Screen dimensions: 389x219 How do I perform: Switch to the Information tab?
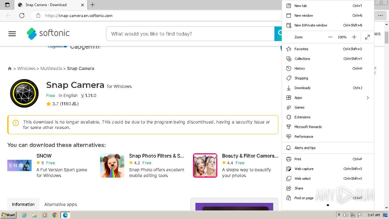(23, 204)
